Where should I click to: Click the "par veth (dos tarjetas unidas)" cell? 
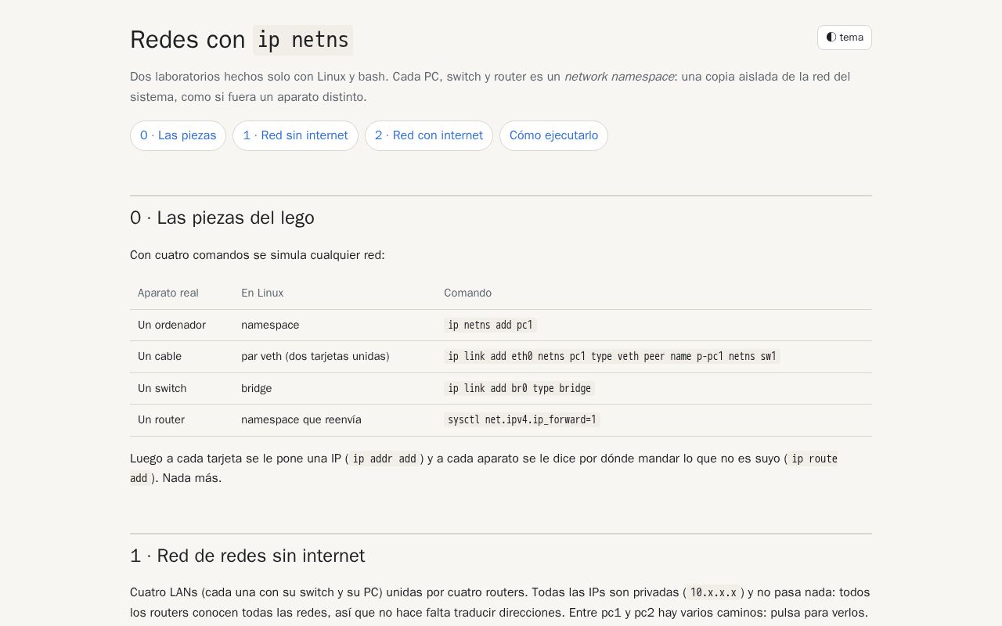315,356
